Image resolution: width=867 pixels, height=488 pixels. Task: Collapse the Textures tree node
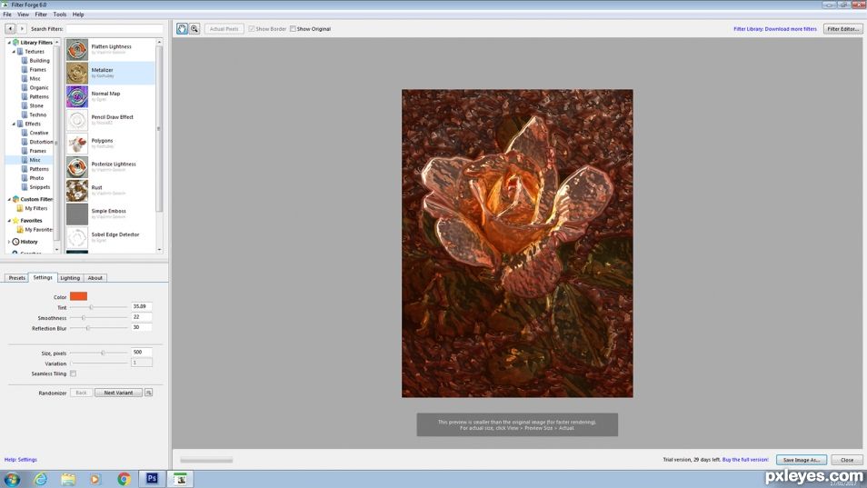click(14, 52)
